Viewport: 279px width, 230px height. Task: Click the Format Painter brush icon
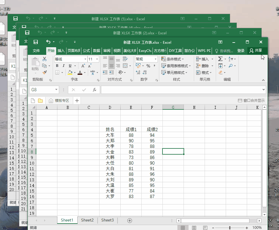[44, 72]
